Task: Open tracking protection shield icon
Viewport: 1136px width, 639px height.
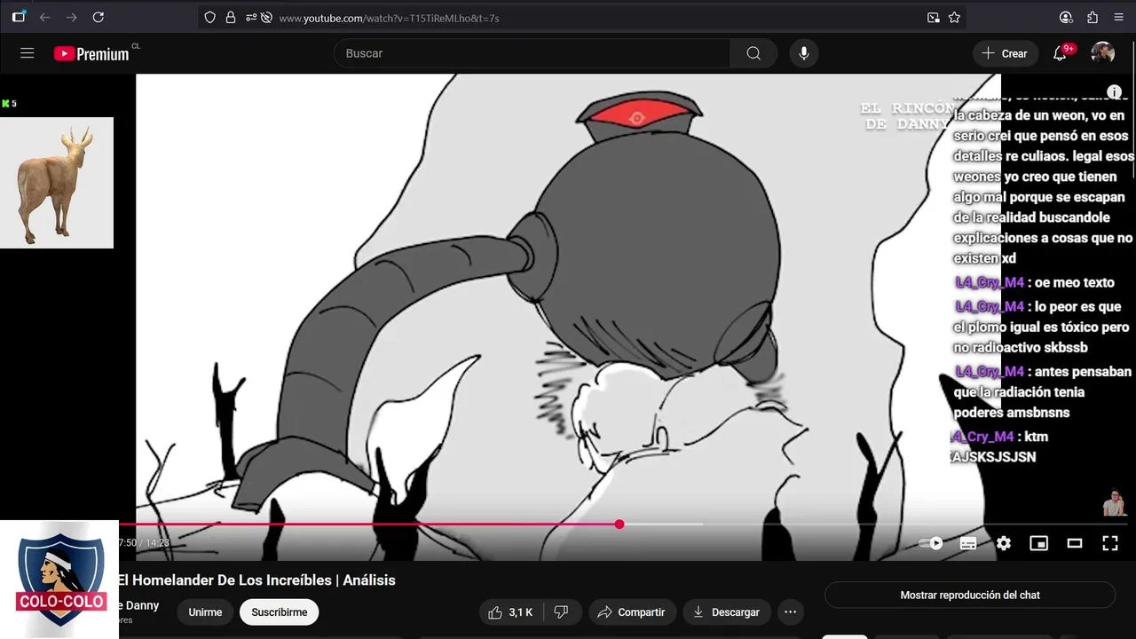Action: tap(209, 17)
